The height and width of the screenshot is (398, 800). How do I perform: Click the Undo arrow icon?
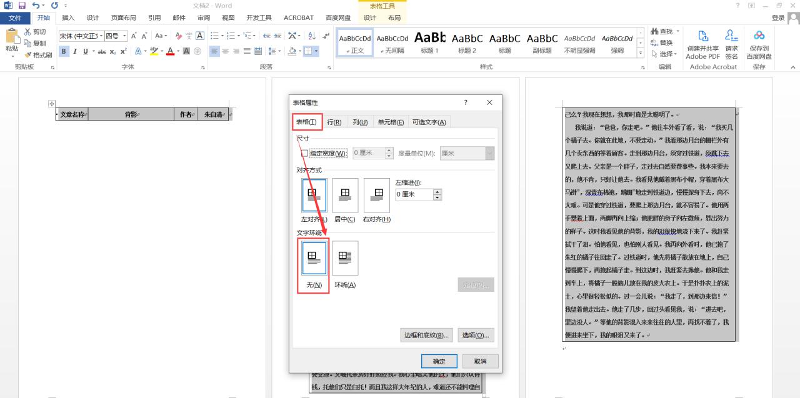pos(36,6)
